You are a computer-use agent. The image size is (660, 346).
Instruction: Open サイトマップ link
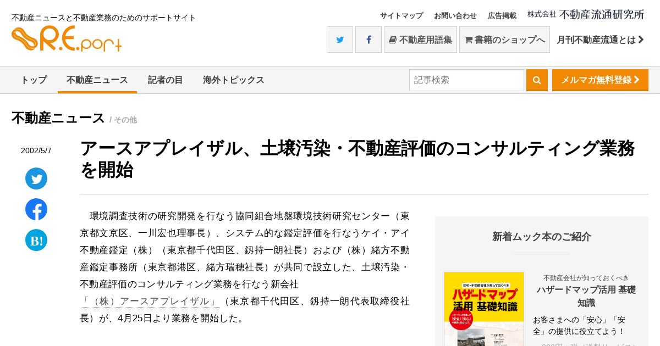click(402, 15)
